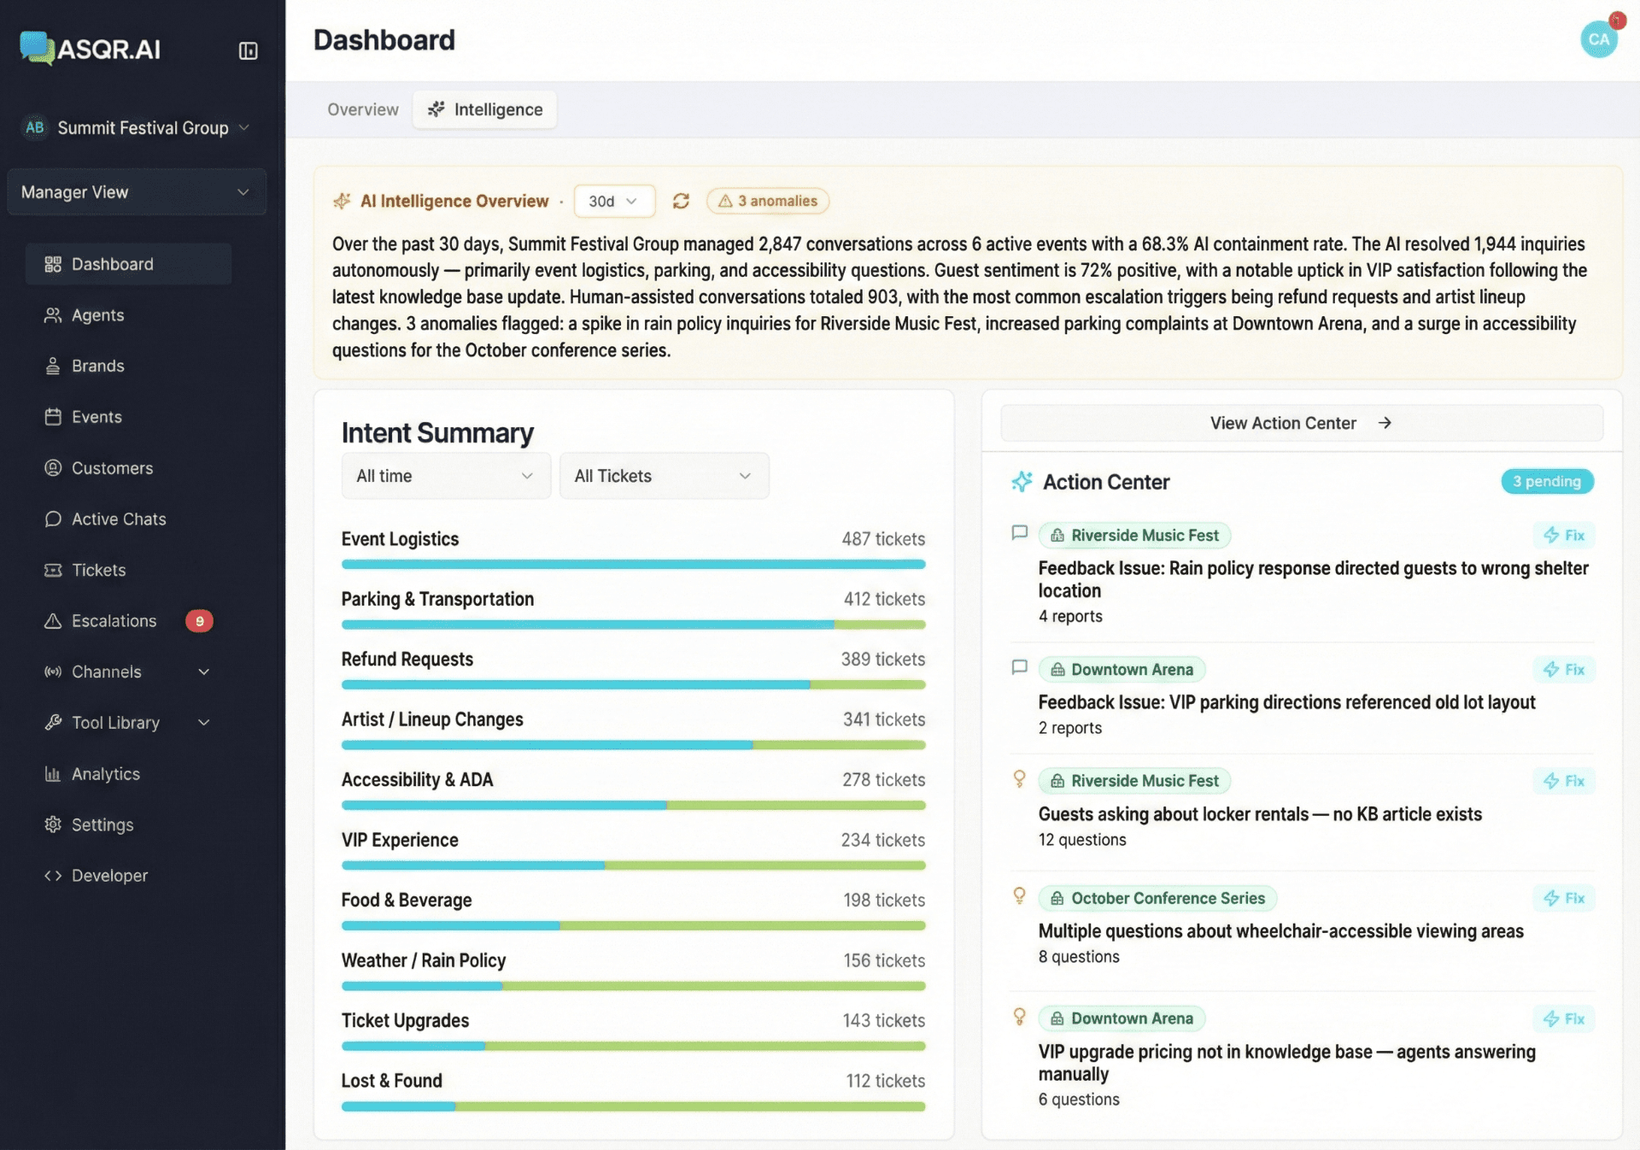This screenshot has height=1150, width=1640.
Task: Collapse the sidebar with the panel toggle icon
Action: coord(248,50)
